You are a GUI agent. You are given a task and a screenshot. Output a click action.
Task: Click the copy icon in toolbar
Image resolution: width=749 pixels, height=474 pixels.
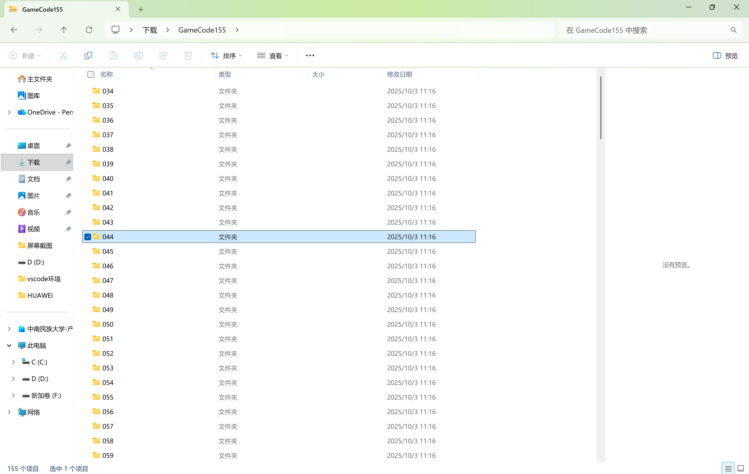coord(88,55)
